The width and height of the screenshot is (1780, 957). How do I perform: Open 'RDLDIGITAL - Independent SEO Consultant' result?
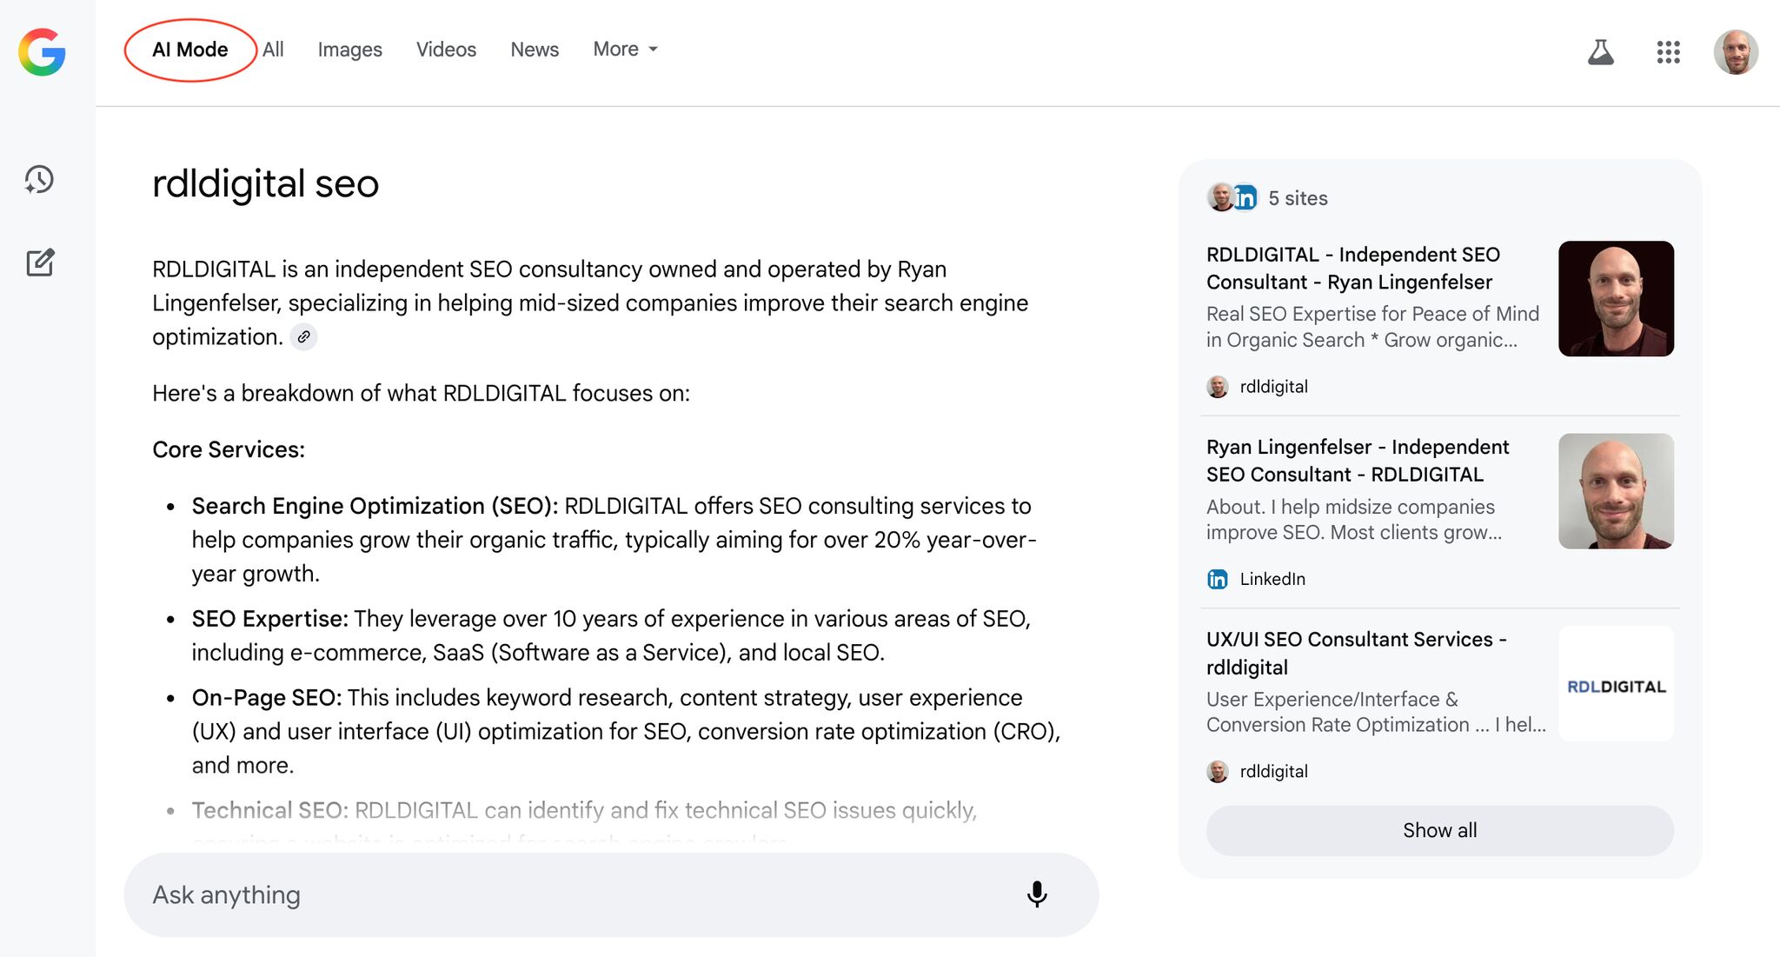click(x=1353, y=269)
